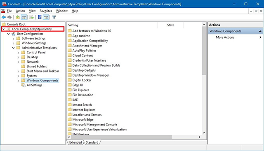The image size is (264, 151).
Task: Click the Export List toolbar icon
Action: pyautogui.click(x=31, y=17)
